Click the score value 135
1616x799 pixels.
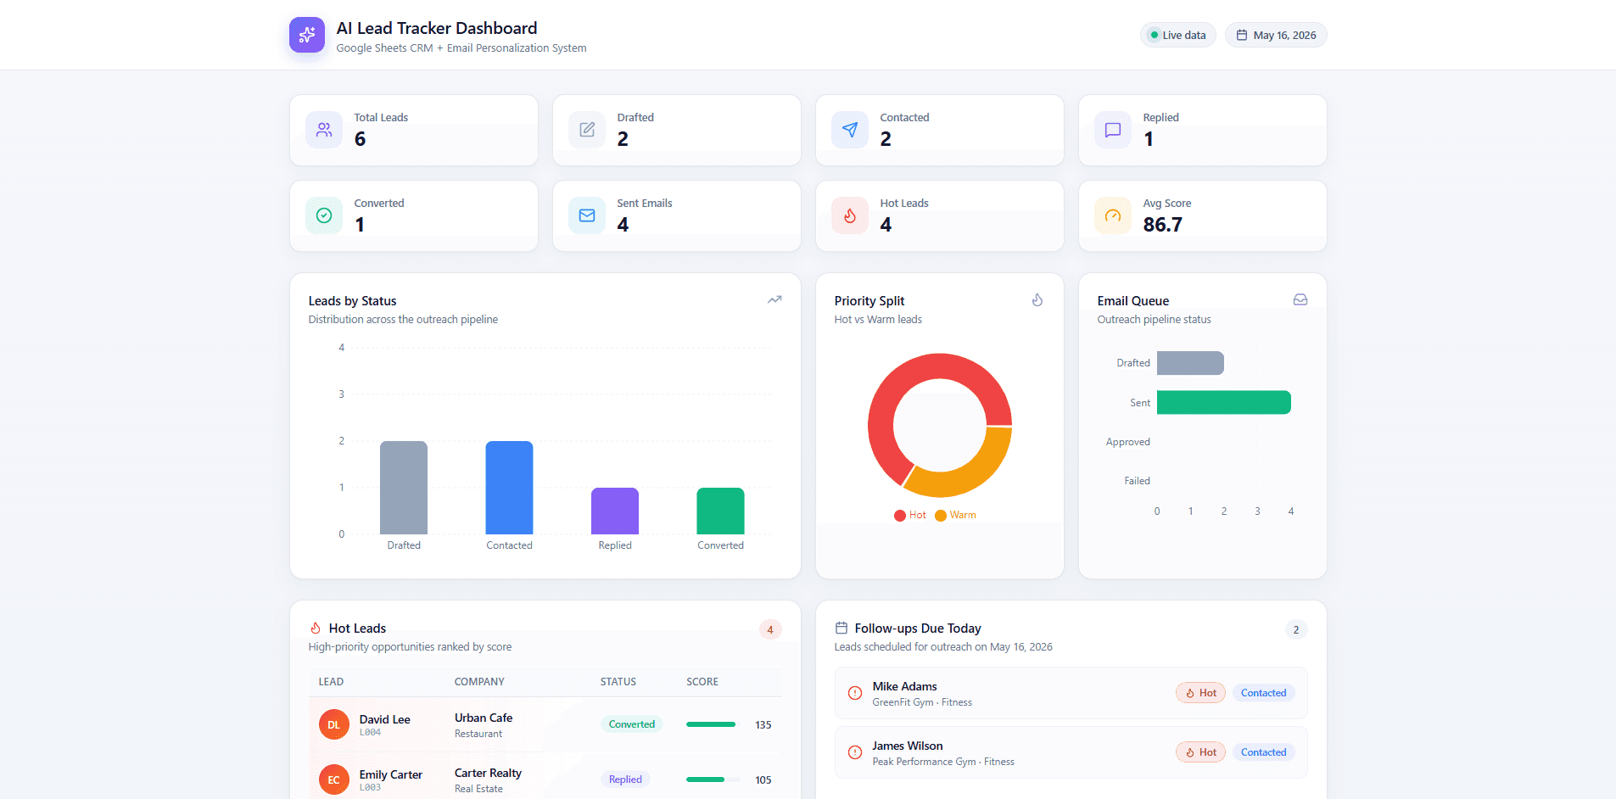(x=763, y=725)
